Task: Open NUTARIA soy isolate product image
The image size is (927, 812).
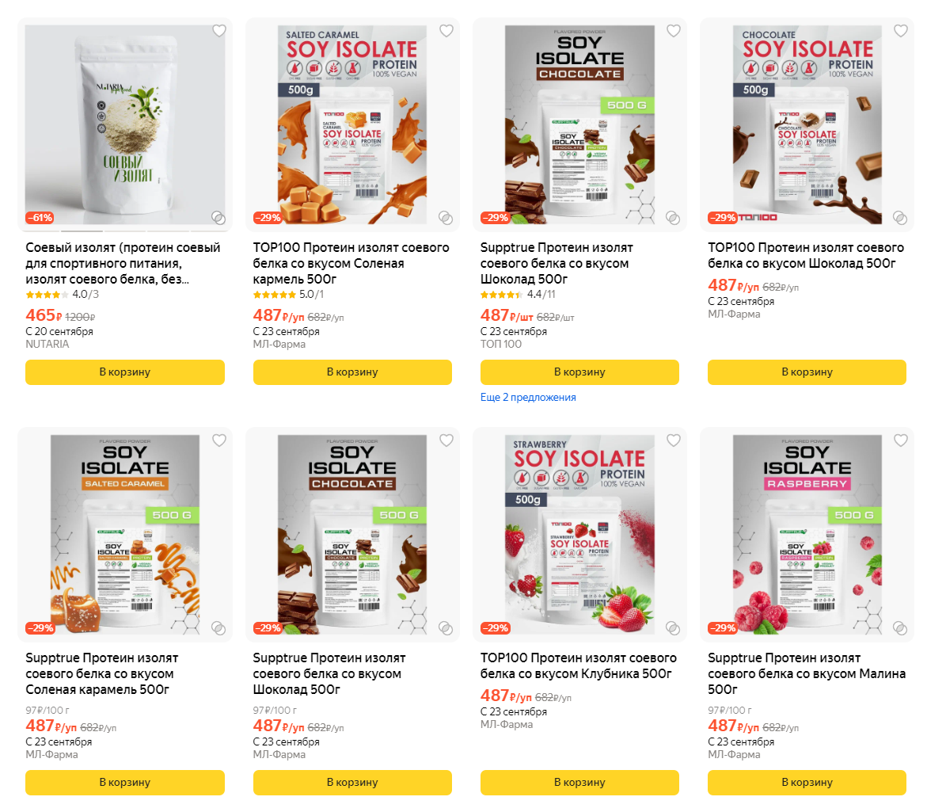Action: point(125,125)
